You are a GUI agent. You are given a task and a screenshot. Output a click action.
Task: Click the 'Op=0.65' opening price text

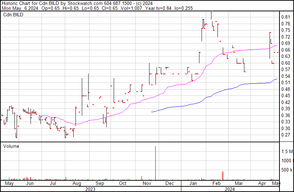[x=50, y=8]
